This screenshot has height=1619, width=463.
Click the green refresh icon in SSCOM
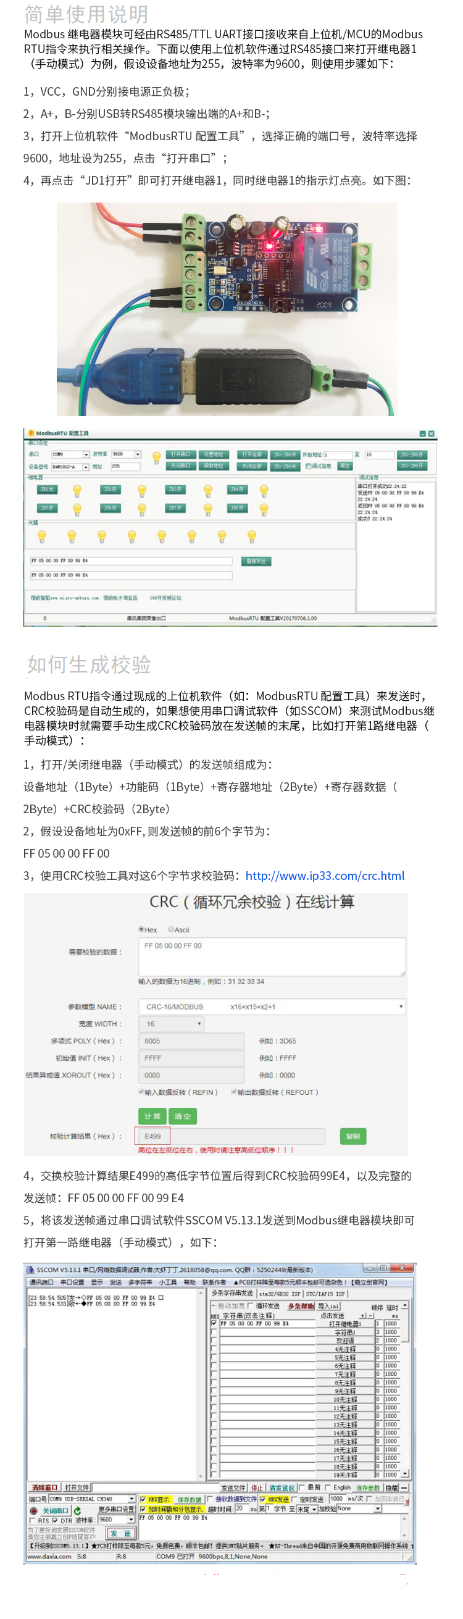point(77,1510)
